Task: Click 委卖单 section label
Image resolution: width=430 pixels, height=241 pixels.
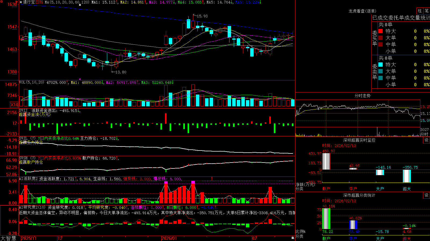Action: click(375, 71)
